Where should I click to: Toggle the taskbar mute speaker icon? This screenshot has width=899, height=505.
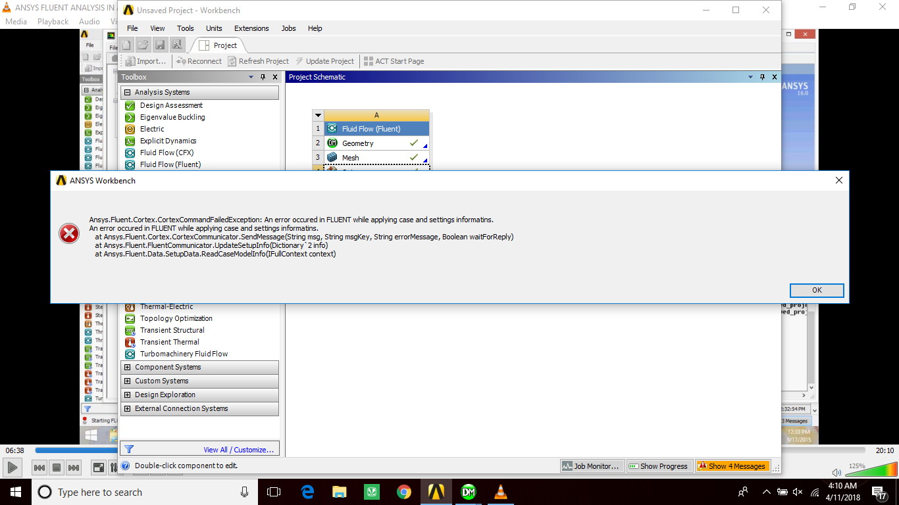798,492
